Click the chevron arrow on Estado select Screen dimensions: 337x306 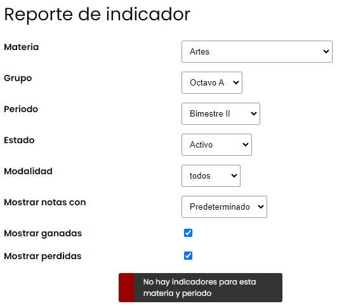point(246,145)
